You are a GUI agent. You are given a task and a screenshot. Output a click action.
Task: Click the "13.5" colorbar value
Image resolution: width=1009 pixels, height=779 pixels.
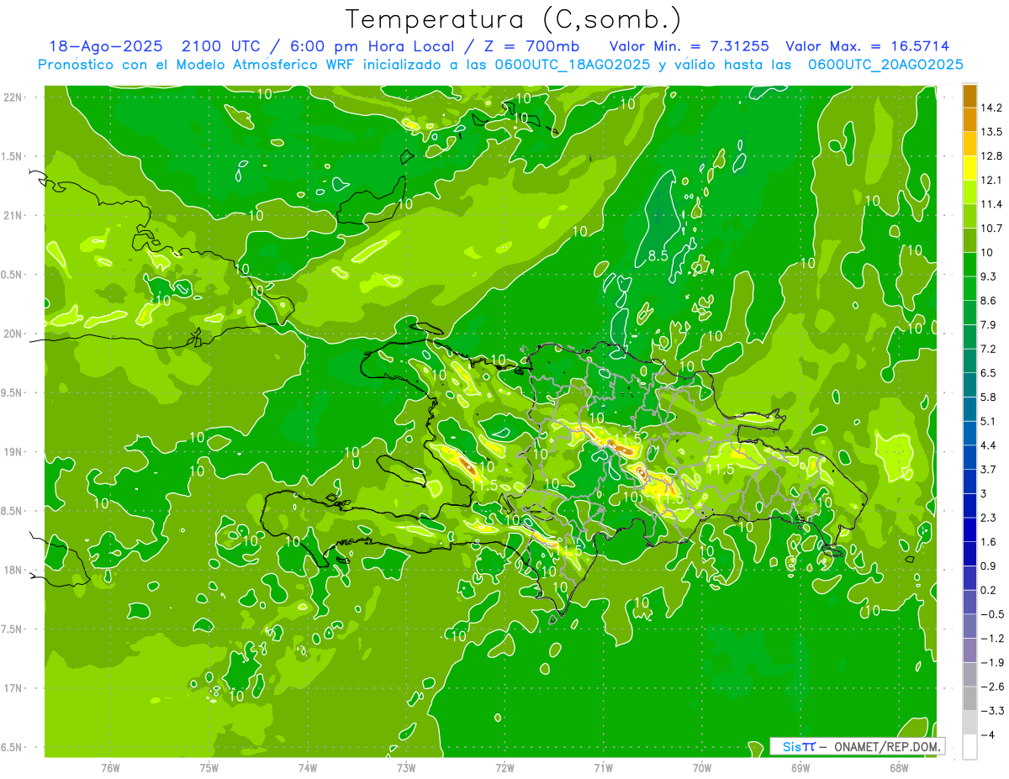pos(991,132)
